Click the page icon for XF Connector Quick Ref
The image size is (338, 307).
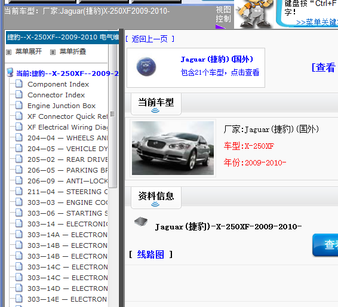pos(19,116)
